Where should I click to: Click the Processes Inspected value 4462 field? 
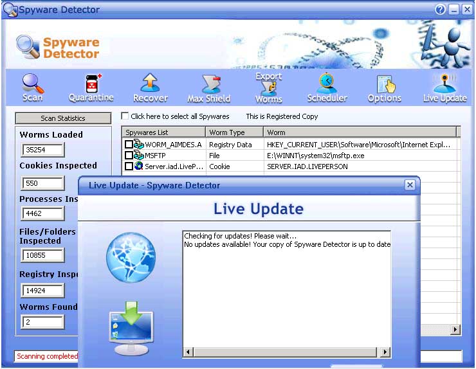pyautogui.click(x=43, y=213)
